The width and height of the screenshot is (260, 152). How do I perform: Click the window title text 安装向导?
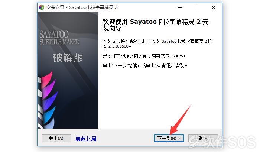55,7
